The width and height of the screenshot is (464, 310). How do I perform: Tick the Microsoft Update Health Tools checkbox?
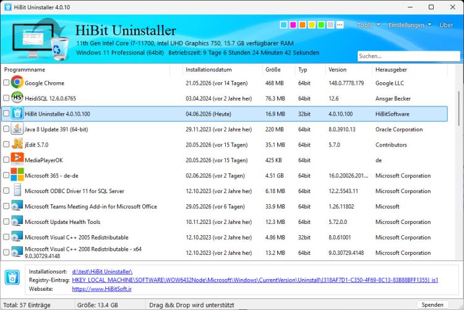pyautogui.click(x=6, y=222)
